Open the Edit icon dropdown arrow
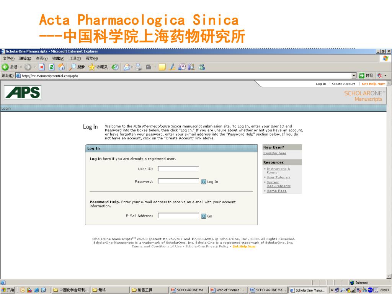The image size is (392, 294). point(155,67)
